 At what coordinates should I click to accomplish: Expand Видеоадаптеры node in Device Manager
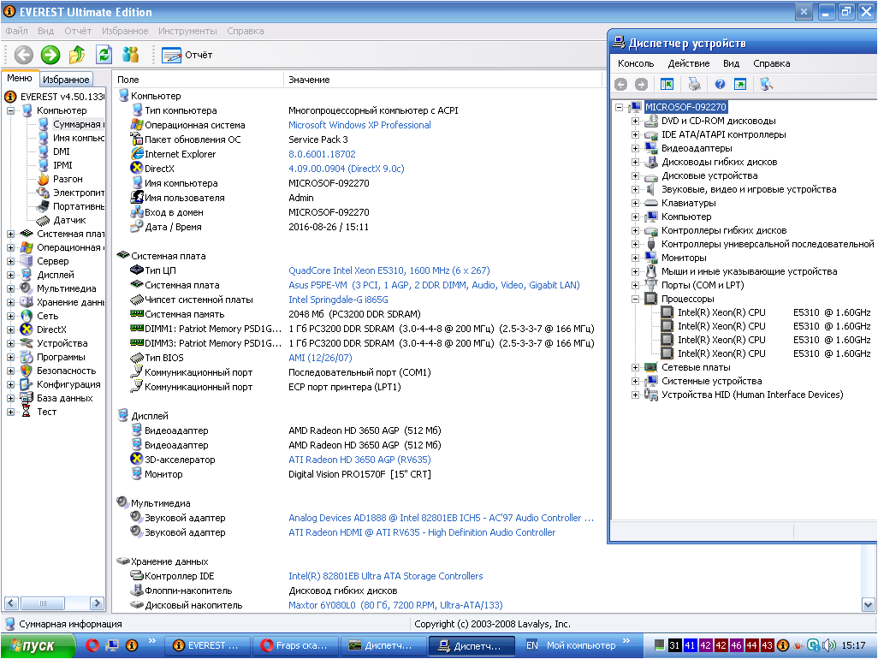coord(636,148)
